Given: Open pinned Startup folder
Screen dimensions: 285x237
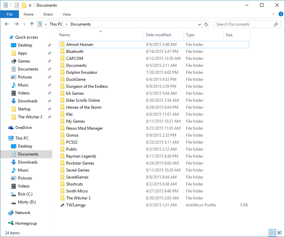Looking at the screenshot, I should coord(24,109).
